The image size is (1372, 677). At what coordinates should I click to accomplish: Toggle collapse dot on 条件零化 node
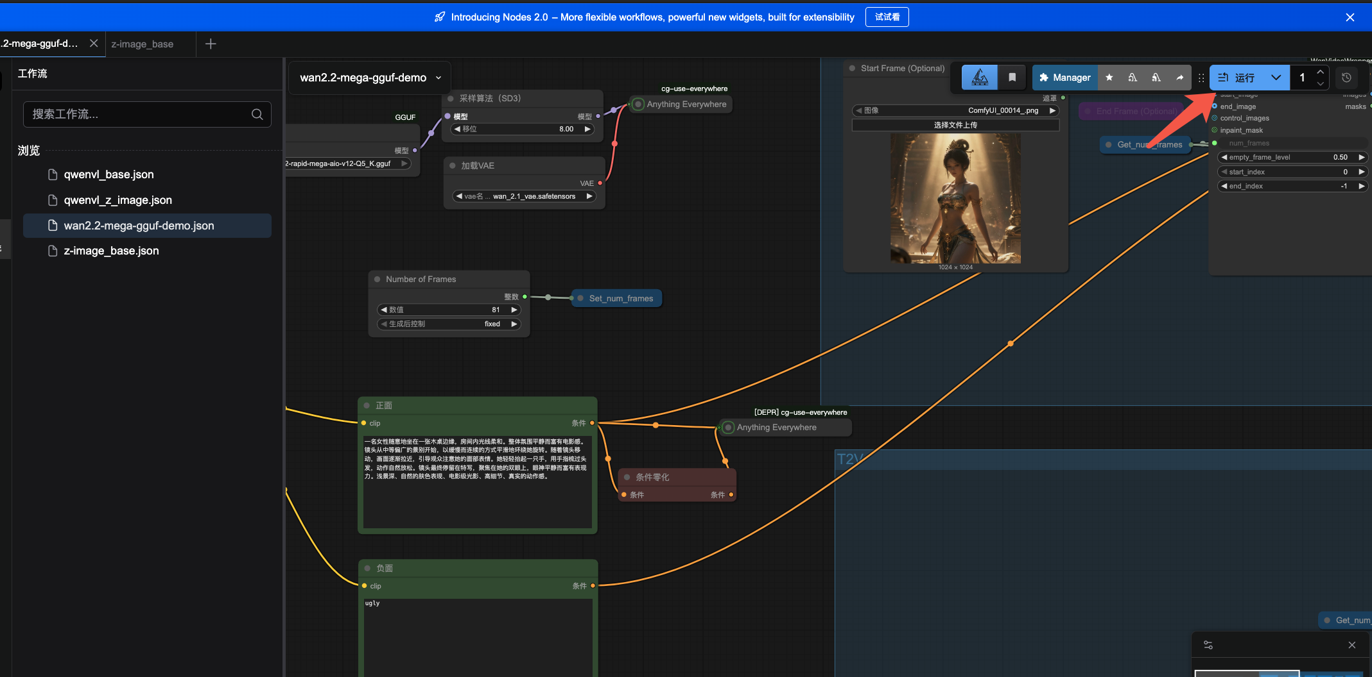pyautogui.click(x=627, y=477)
